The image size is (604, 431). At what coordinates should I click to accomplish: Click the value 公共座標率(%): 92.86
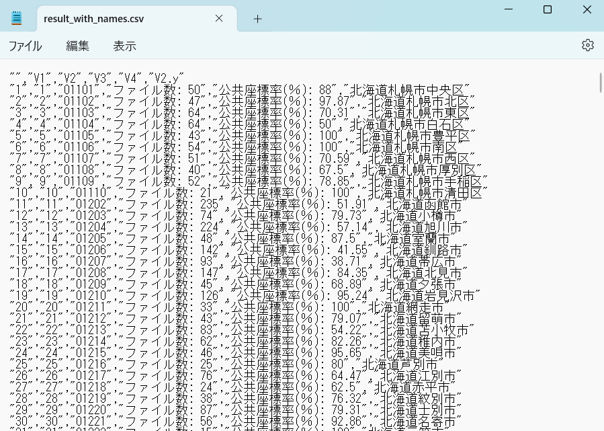point(295,422)
